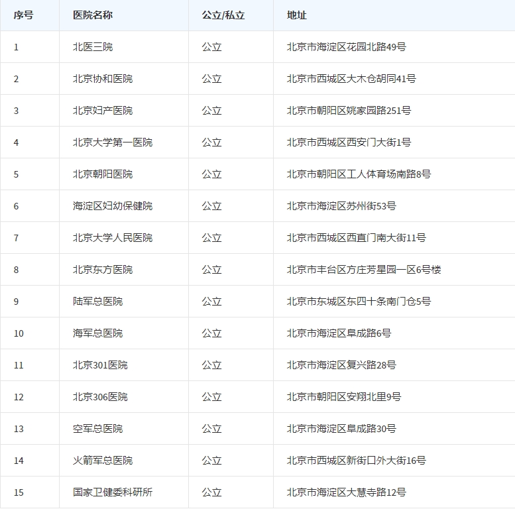Click address 北京市西城区新街口外大街16号

tap(357, 461)
